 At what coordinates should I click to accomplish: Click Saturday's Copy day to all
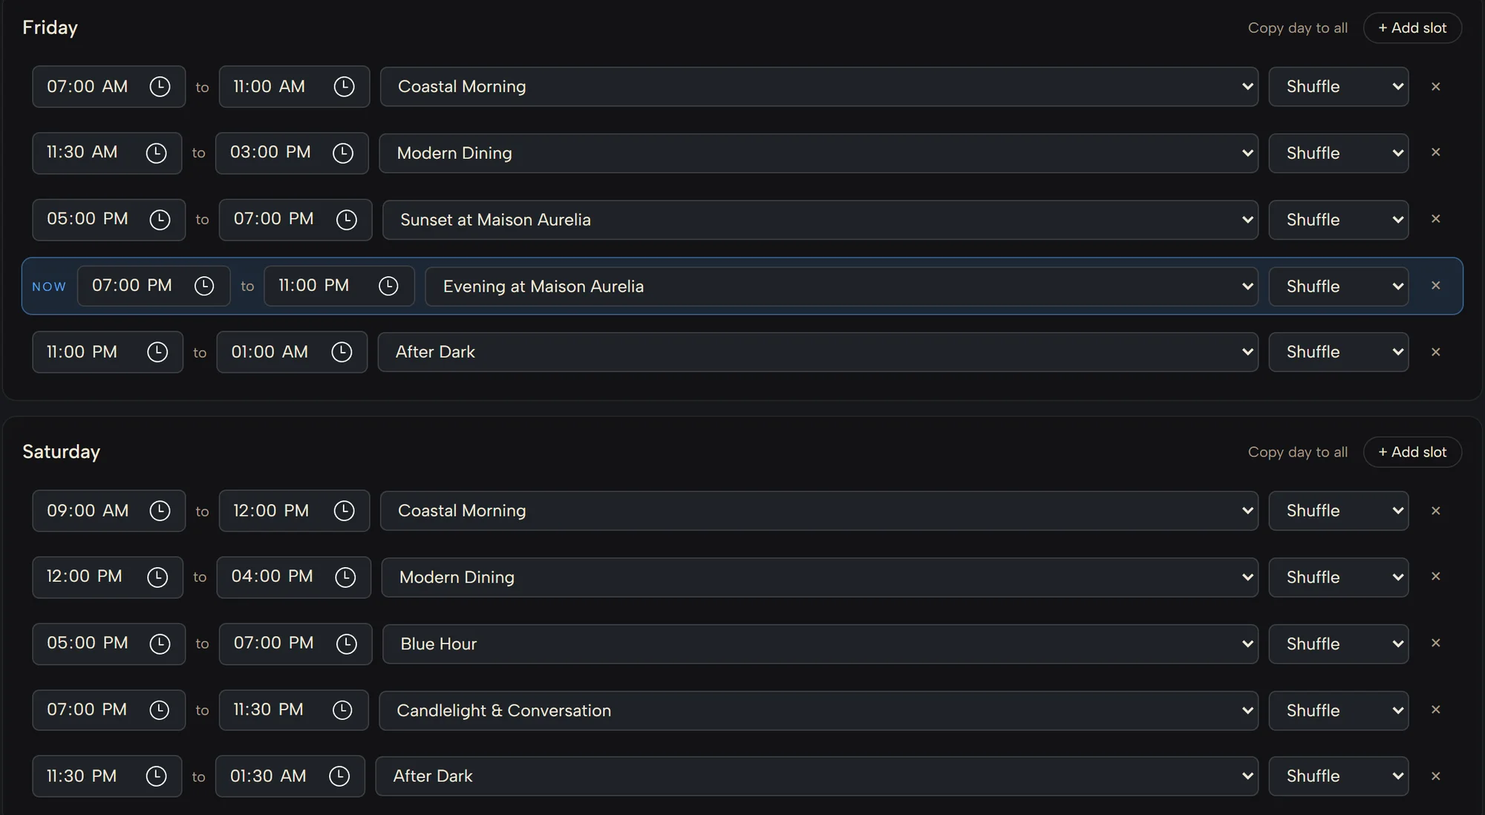1297,452
